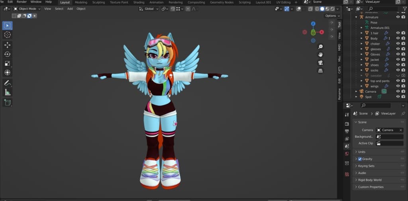Activate the Rotate tool
This screenshot has width=408, height=201.
pos(7,54)
